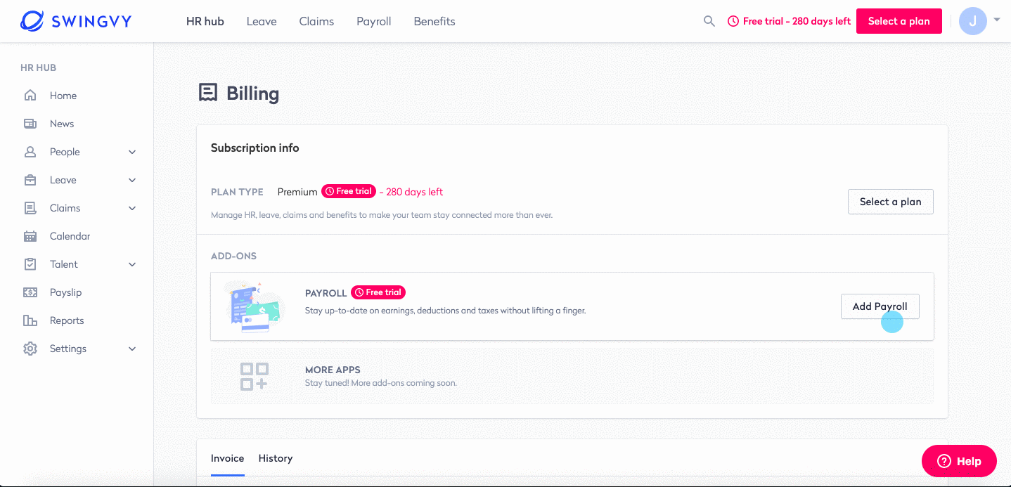Screen dimensions: 1011x487
Task: Open the Help chat button
Action: tap(959, 461)
